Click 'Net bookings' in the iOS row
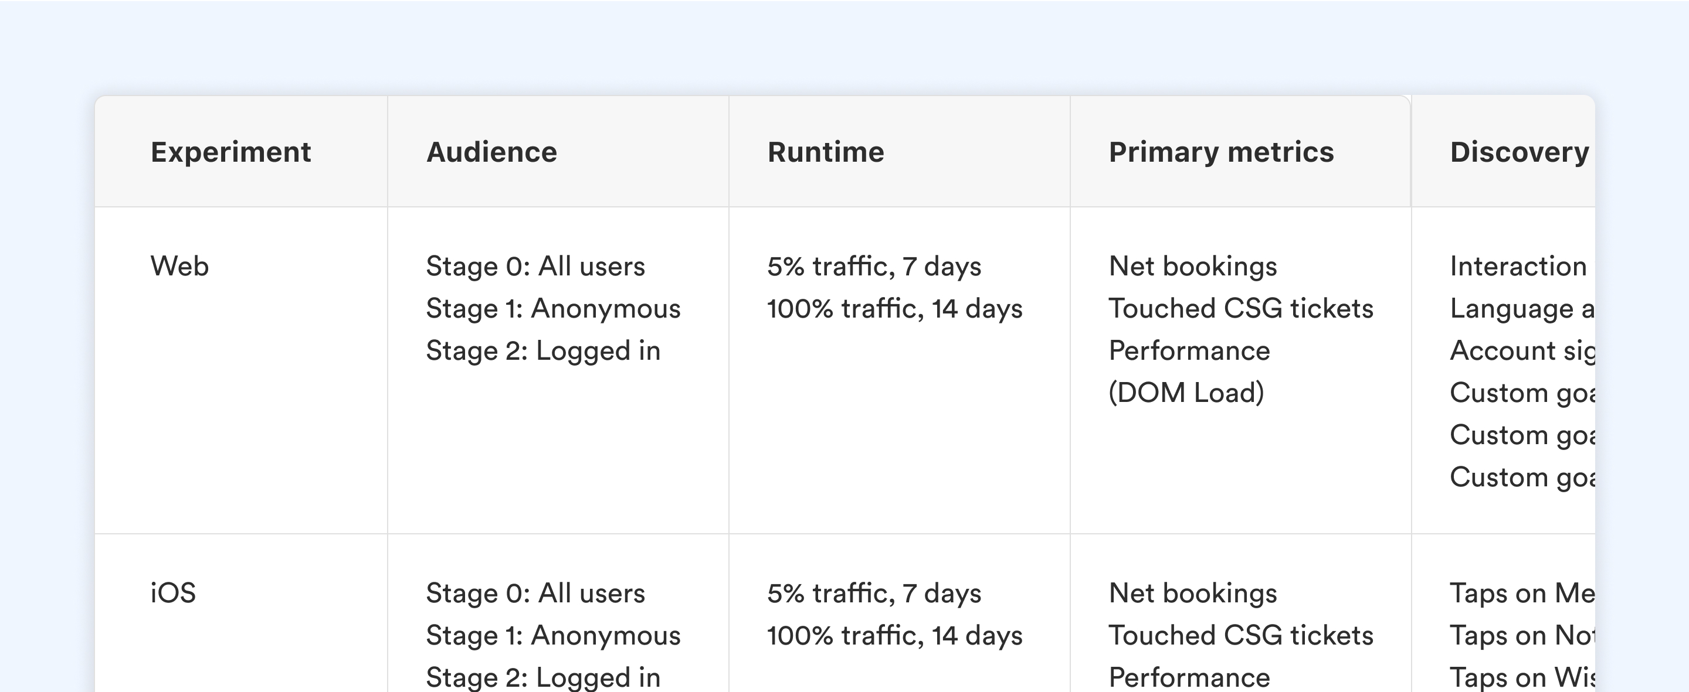Screen dimensions: 1689x692 point(1193,593)
